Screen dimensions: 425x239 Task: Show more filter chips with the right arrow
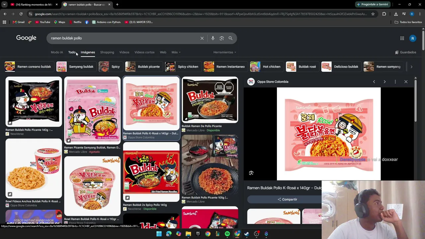pos(411,67)
